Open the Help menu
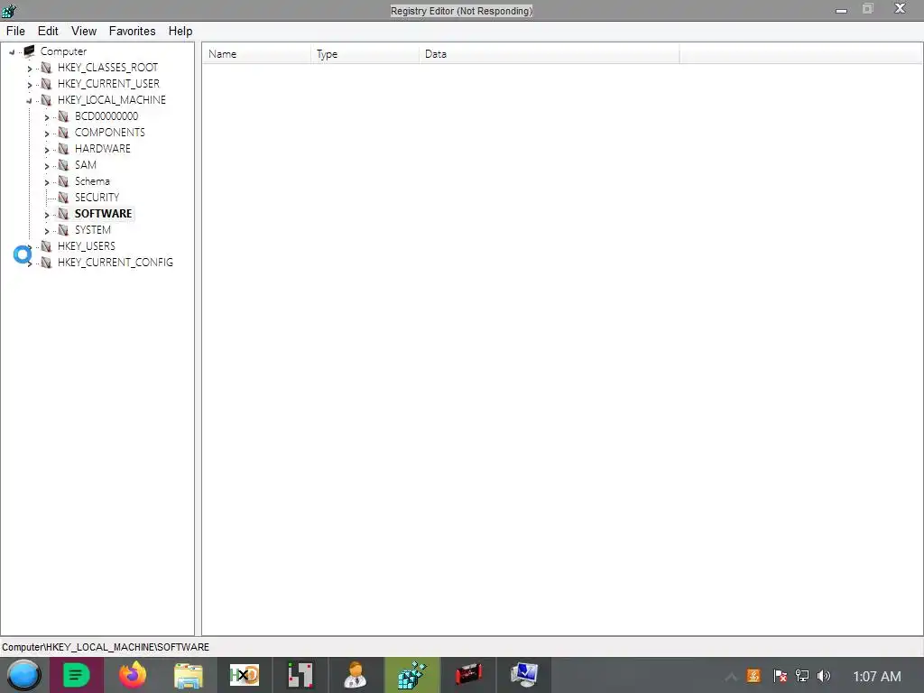Viewport: 924px width, 693px height. coord(180,32)
